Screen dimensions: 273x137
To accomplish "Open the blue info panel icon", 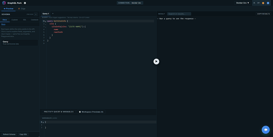I will (268, 3).
